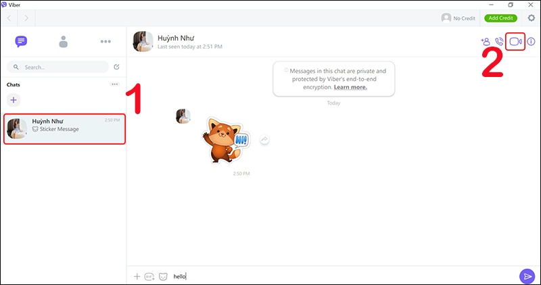Click the Add Credit button
The width and height of the screenshot is (541, 285).
click(x=500, y=18)
